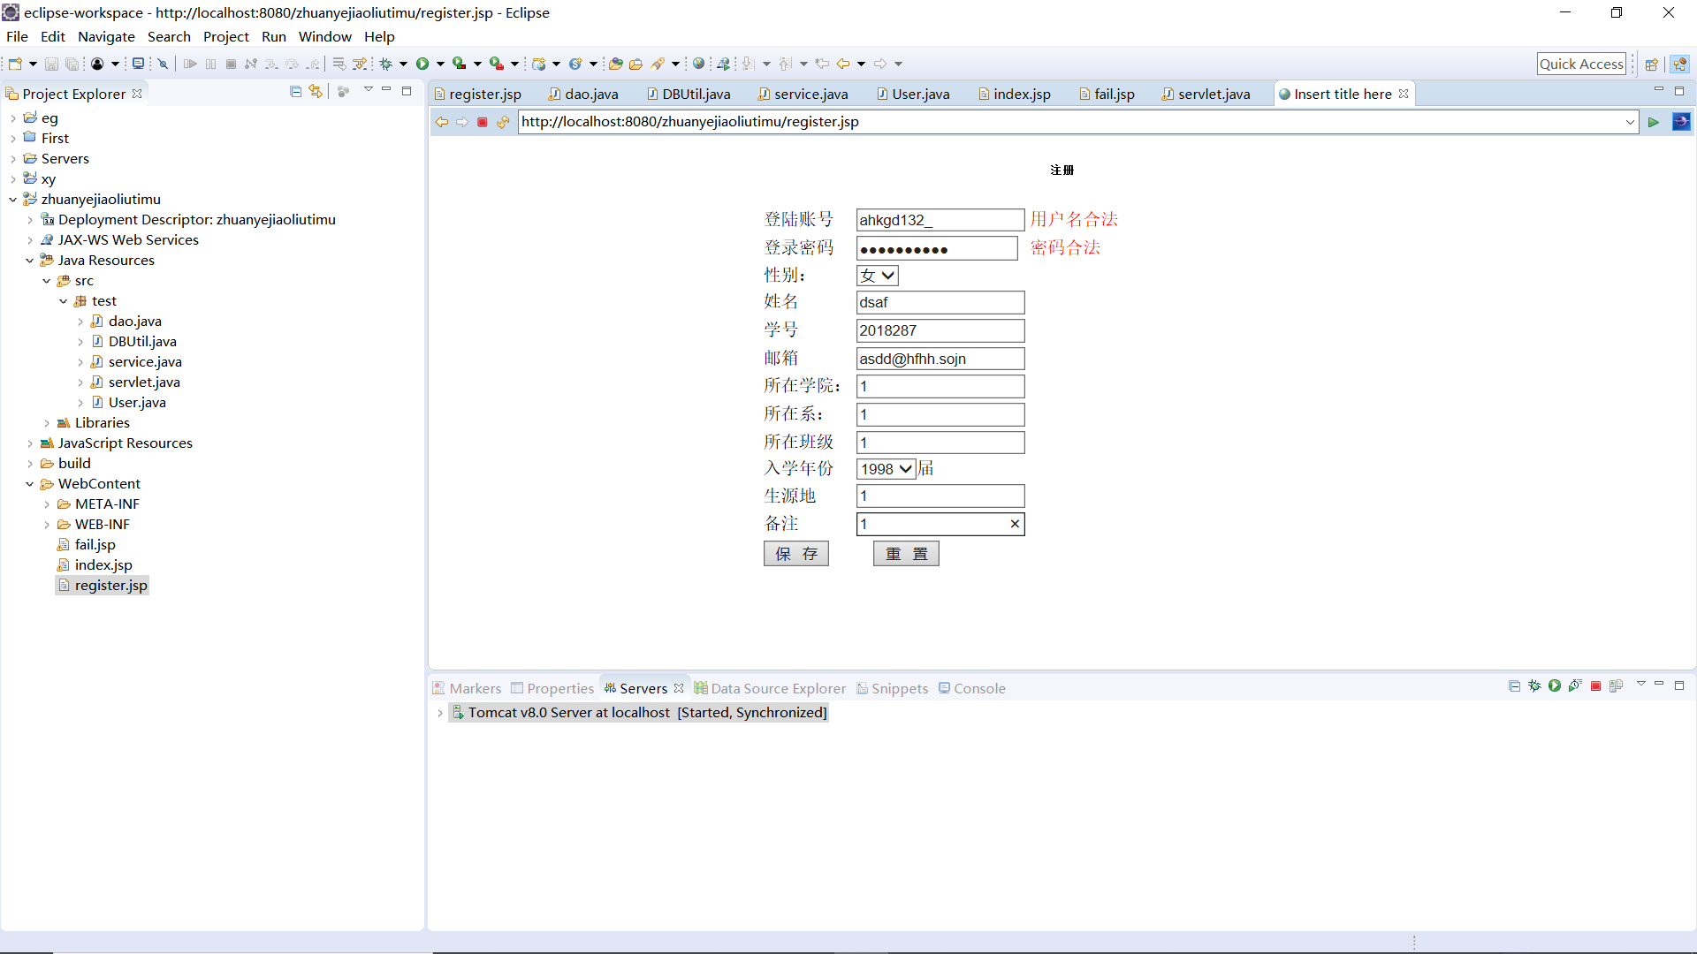Minimize all in the Servers view toolbar
This screenshot has width=1697, height=954.
click(x=1514, y=685)
